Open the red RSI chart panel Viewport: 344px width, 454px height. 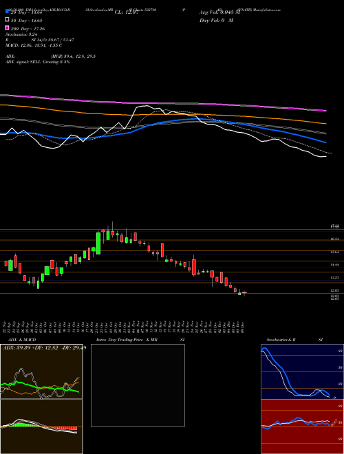pyautogui.click(x=302, y=426)
